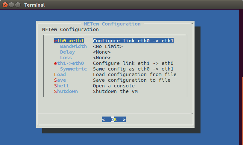
Task: Click the <No Limit> bandwidth value
Action: pos(108,46)
